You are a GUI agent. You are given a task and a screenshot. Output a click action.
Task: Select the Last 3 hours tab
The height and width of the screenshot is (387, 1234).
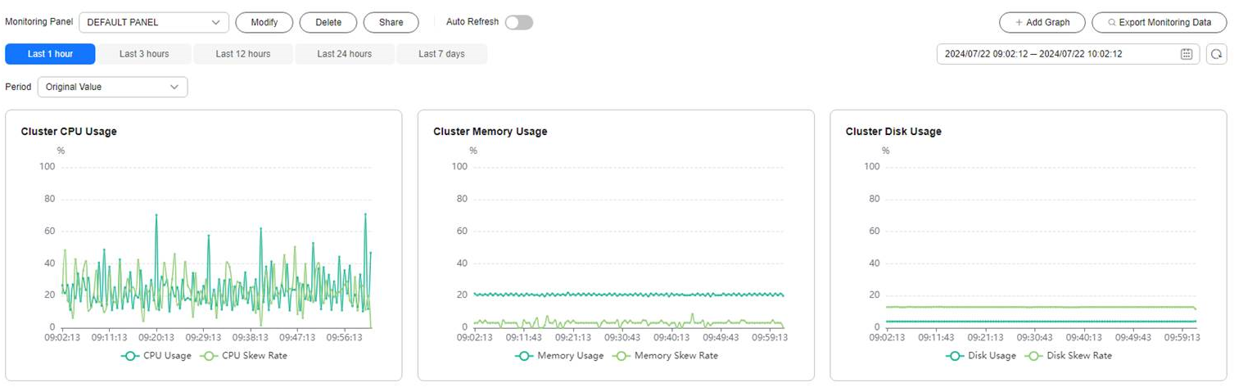pos(144,54)
